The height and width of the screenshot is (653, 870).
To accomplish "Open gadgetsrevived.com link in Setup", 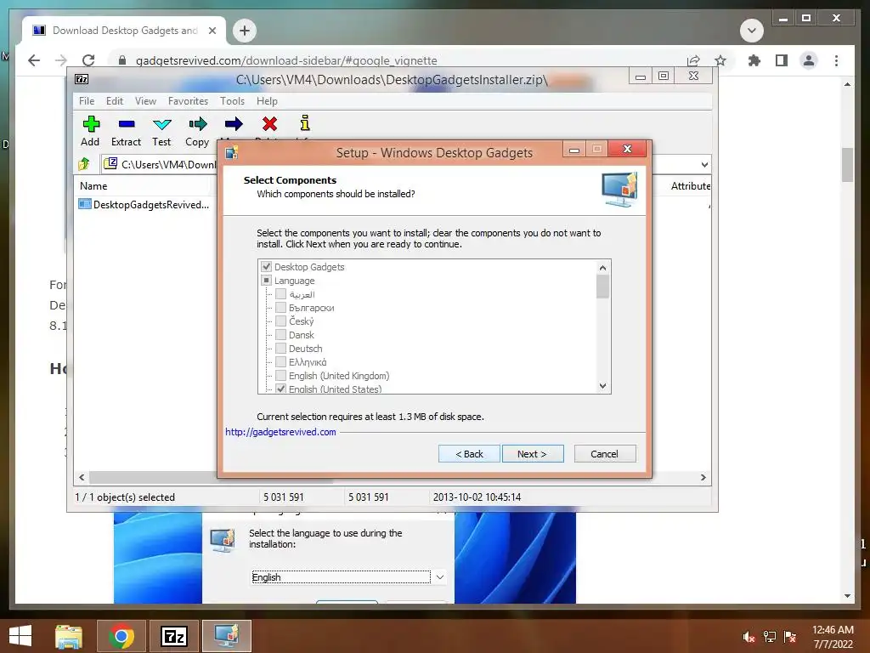I will coord(280,432).
